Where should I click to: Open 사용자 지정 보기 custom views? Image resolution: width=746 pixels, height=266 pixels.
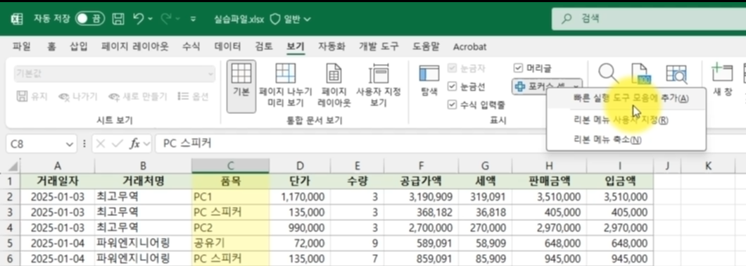(379, 86)
